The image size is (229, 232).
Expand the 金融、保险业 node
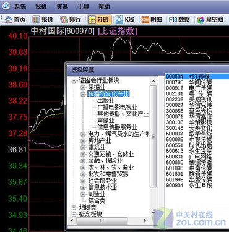(83, 161)
